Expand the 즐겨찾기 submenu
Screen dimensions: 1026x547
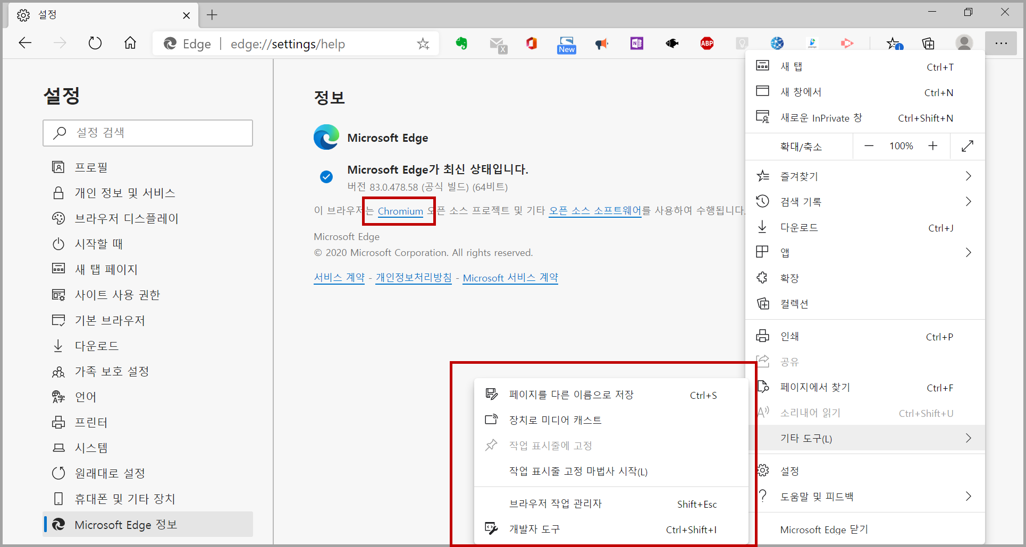pos(865,176)
